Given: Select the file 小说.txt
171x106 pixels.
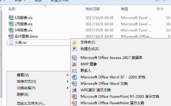Looking at the screenshot, I should tap(21, 43).
